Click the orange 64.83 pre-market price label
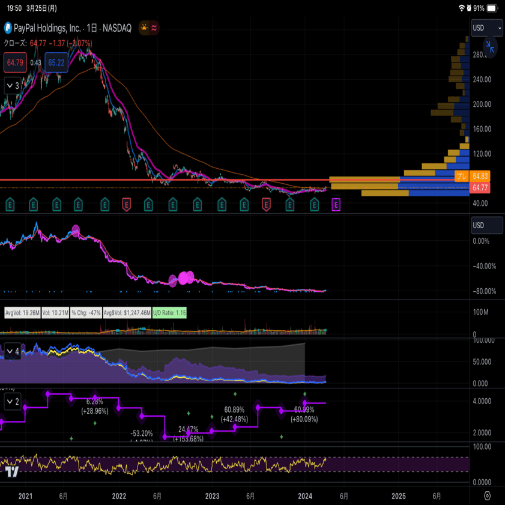 click(x=480, y=176)
